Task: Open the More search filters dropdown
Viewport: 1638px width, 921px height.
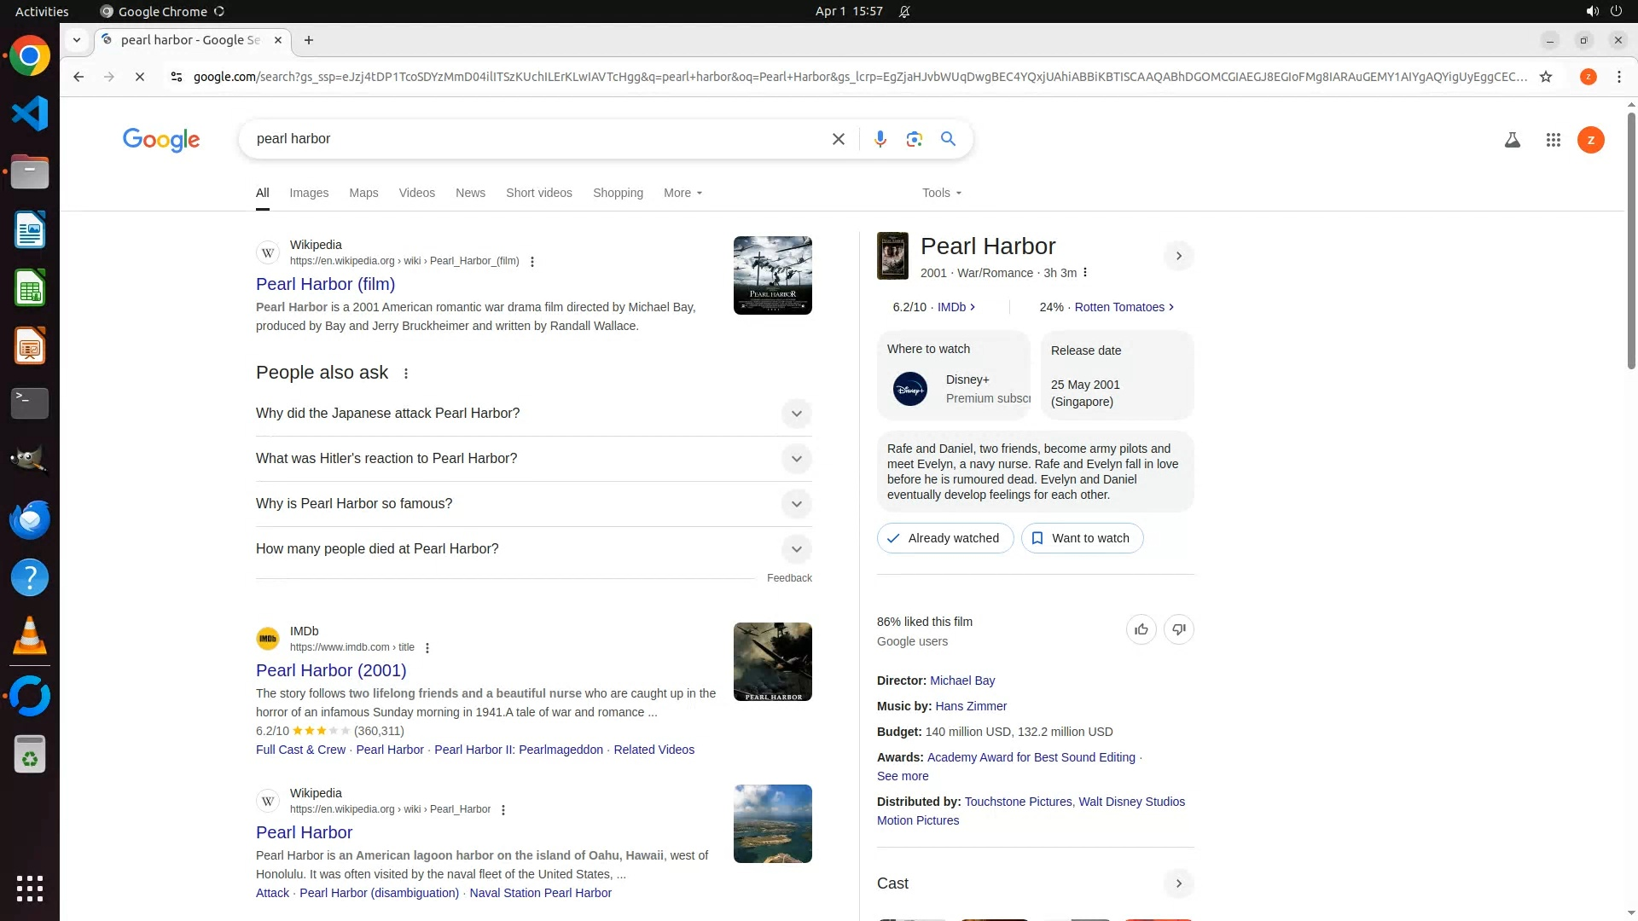Action: pyautogui.click(x=682, y=193)
